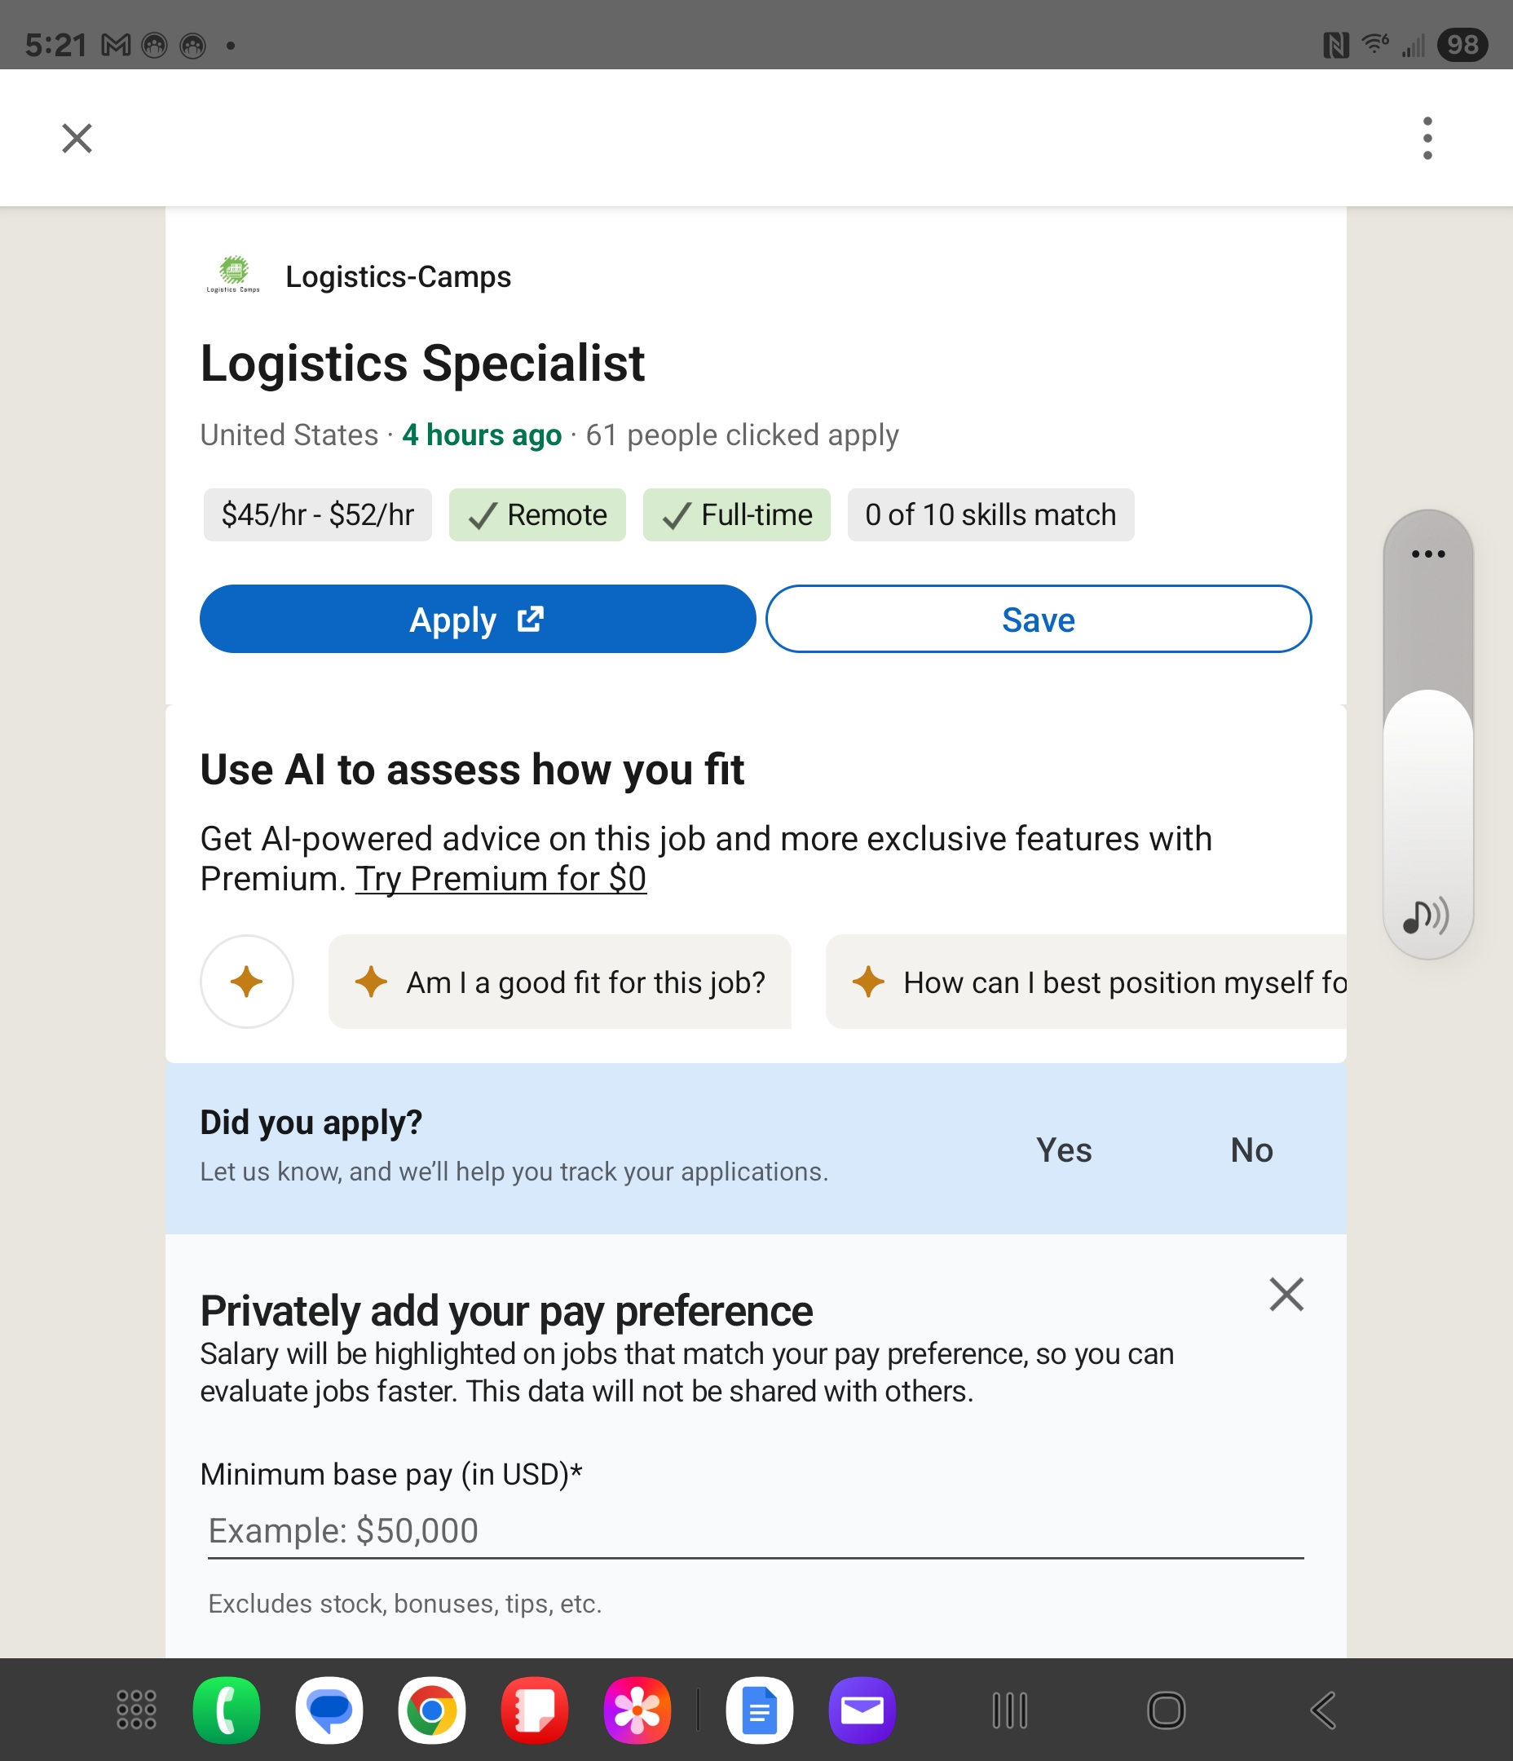Tap the Logistics-Camps company logo

(233, 276)
